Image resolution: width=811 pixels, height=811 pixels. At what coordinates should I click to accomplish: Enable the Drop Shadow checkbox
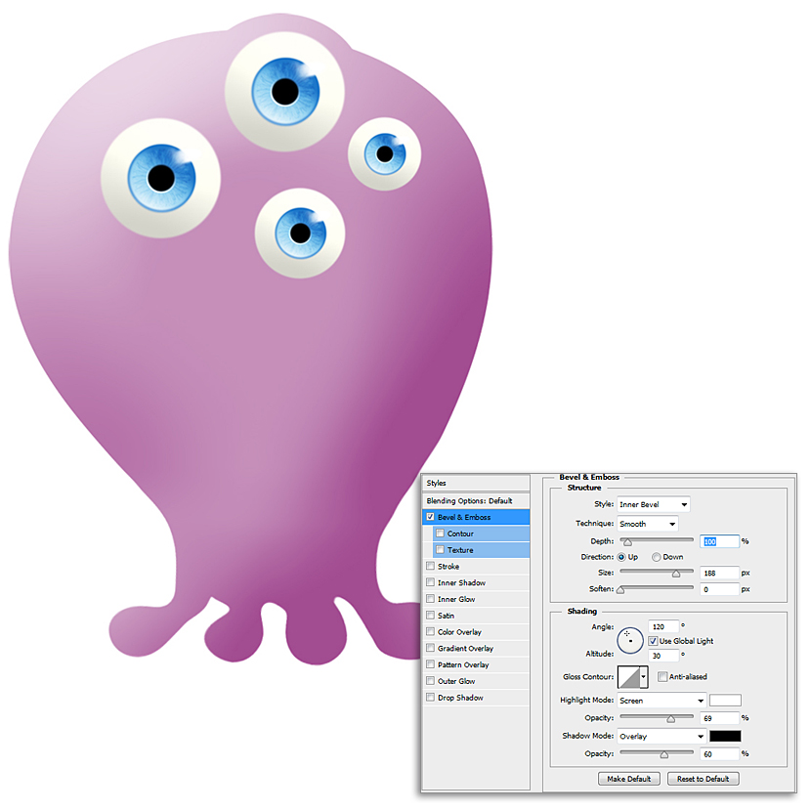430,698
